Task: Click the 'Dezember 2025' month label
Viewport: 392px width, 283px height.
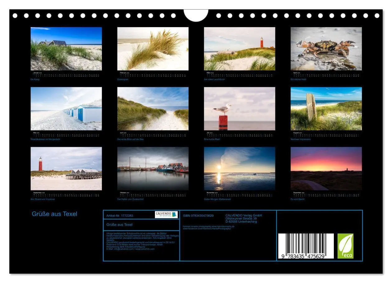Action: click(x=299, y=193)
